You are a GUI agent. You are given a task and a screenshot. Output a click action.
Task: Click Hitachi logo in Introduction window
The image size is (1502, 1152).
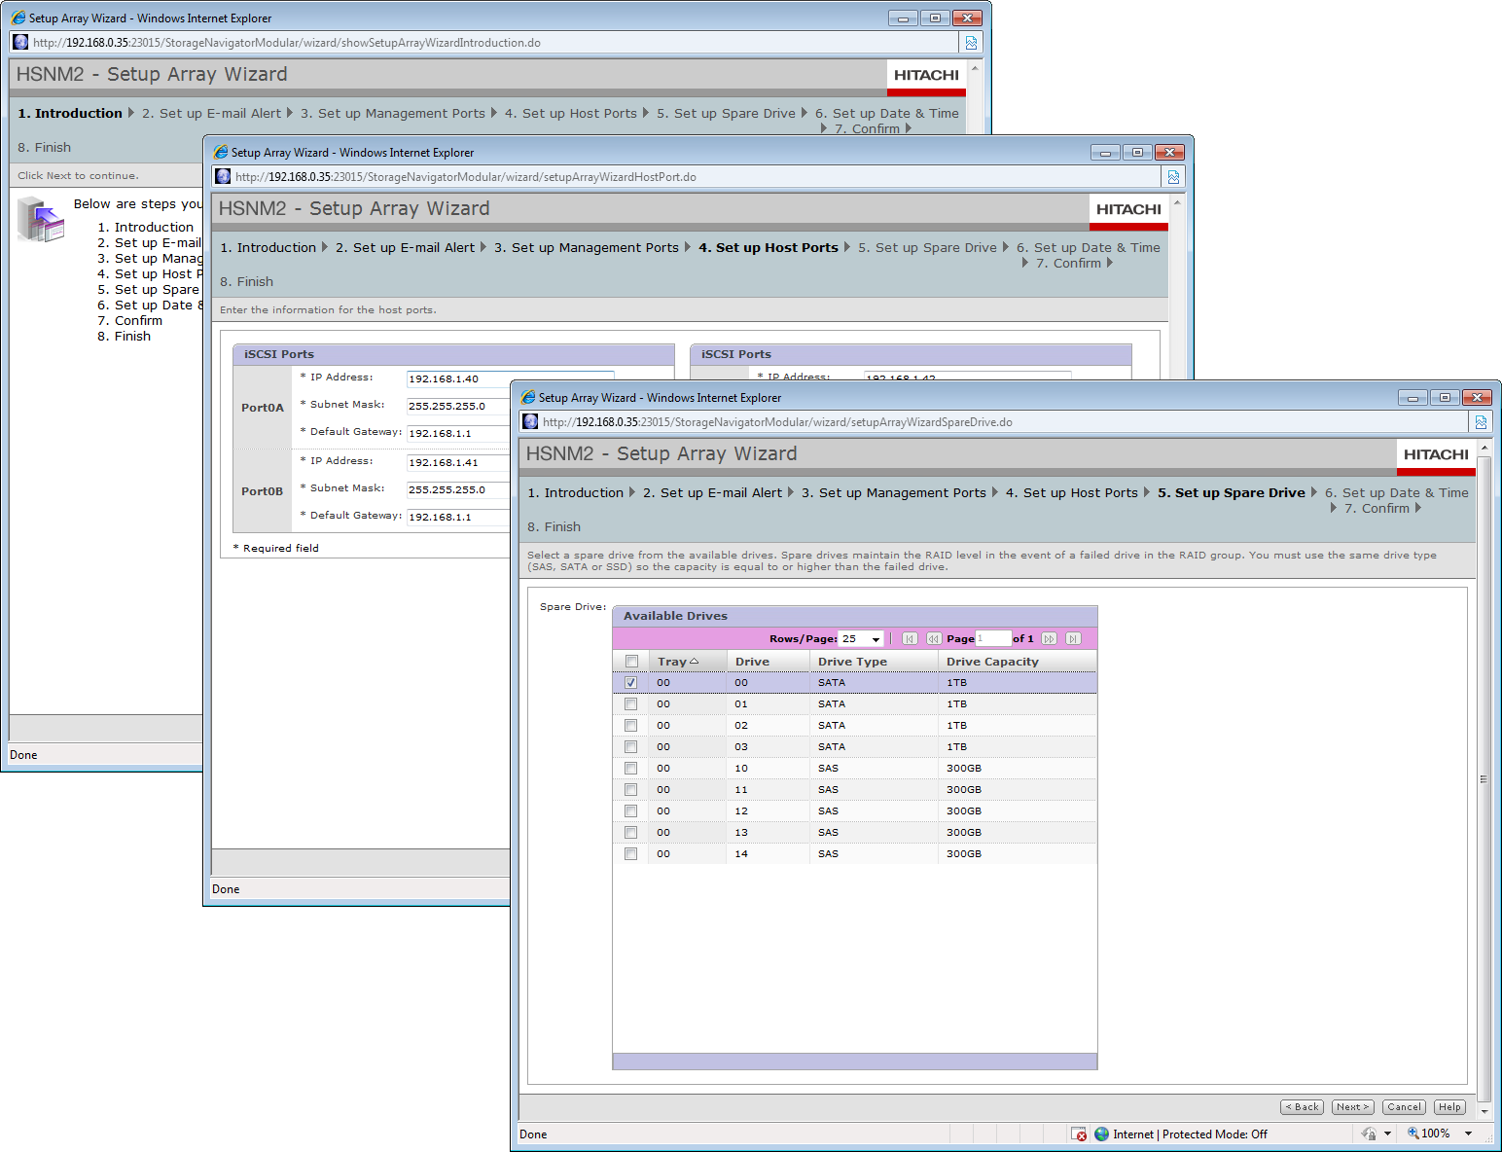926,75
